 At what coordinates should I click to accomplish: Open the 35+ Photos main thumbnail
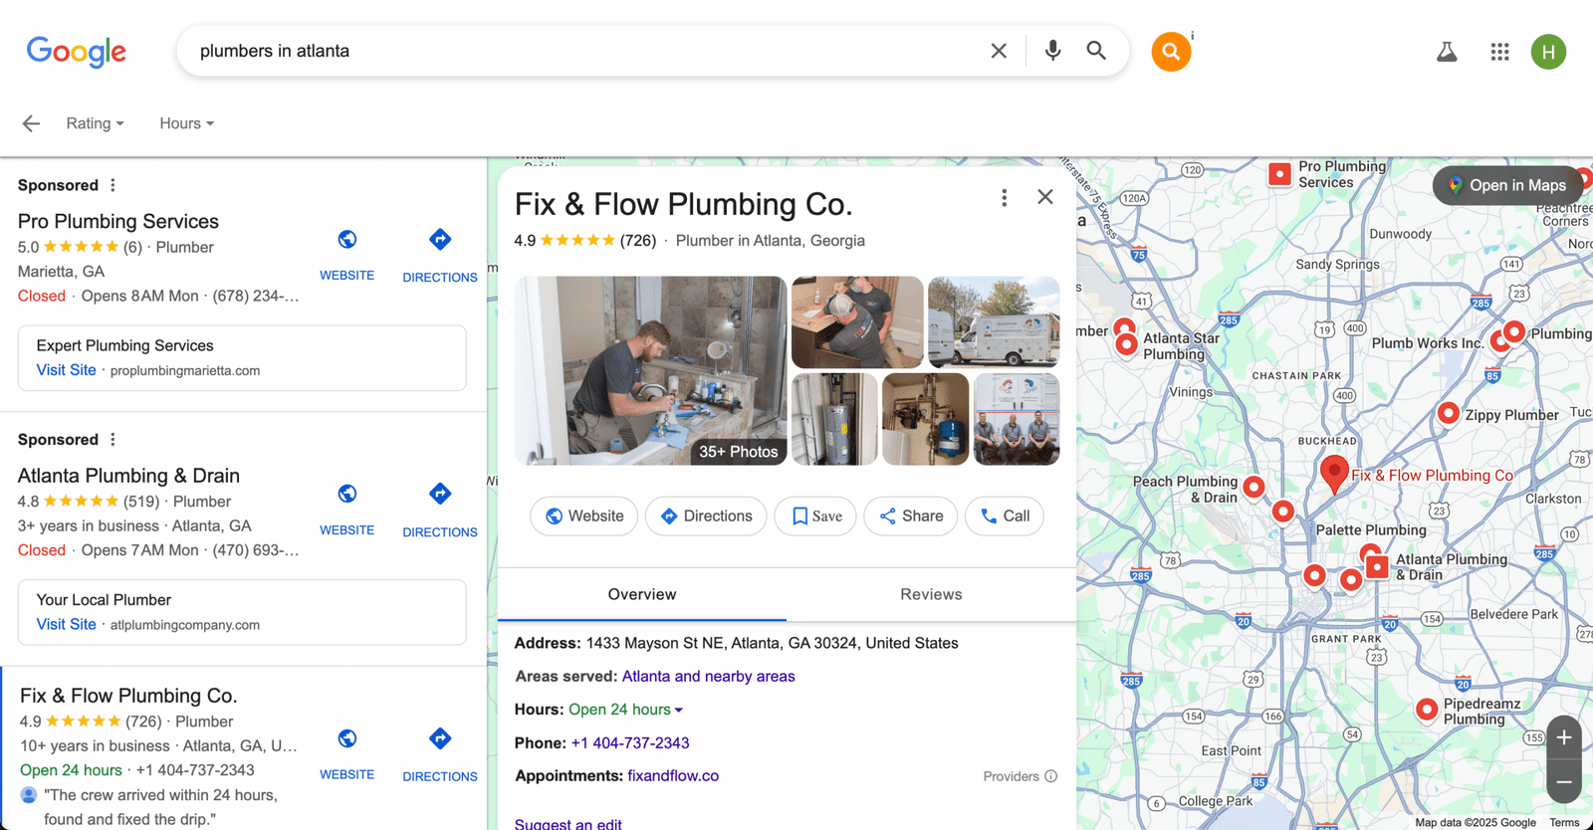[650, 370]
